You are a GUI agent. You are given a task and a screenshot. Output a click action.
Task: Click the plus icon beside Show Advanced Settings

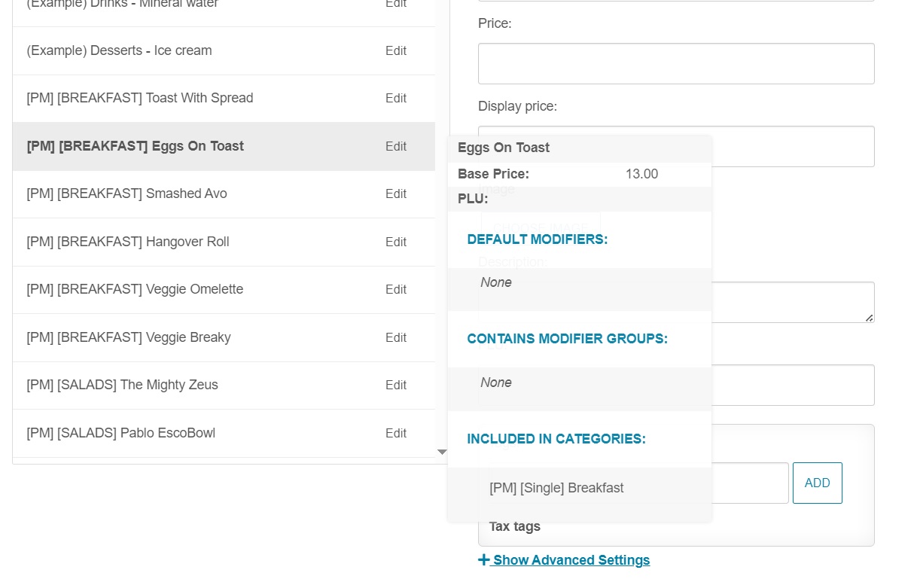click(483, 560)
